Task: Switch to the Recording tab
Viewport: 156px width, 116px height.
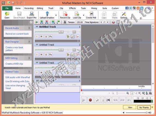Action: (x=29, y=8)
